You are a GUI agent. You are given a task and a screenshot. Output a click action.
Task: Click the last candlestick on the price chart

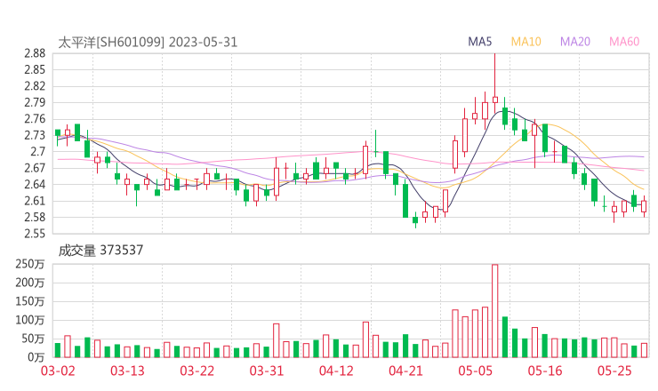644,206
